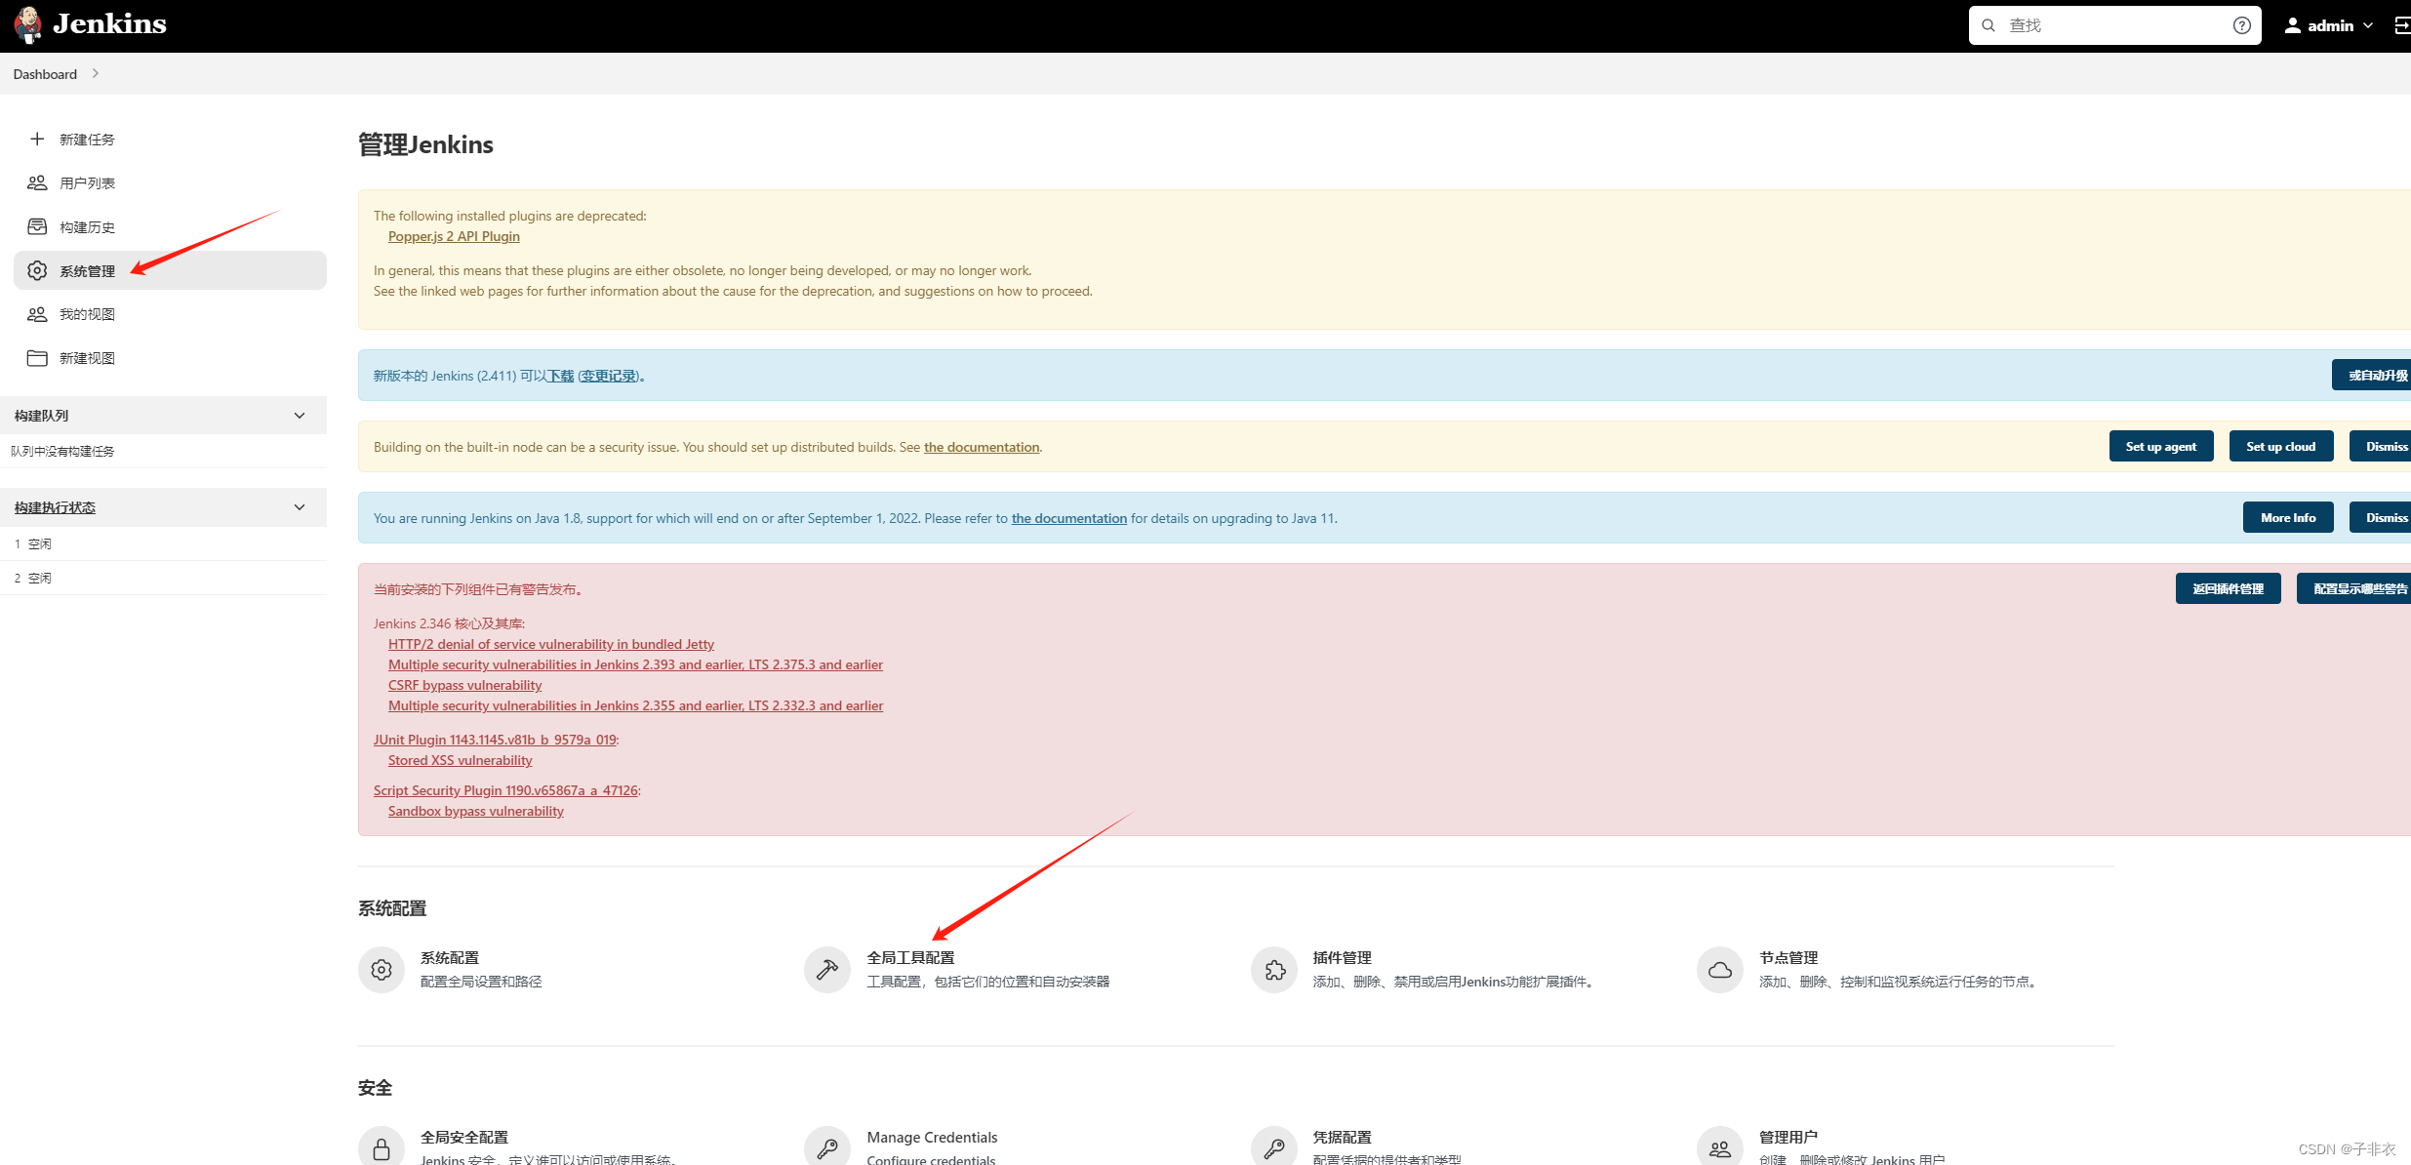Open the Stored XSS vulnerability link

pyautogui.click(x=461, y=760)
